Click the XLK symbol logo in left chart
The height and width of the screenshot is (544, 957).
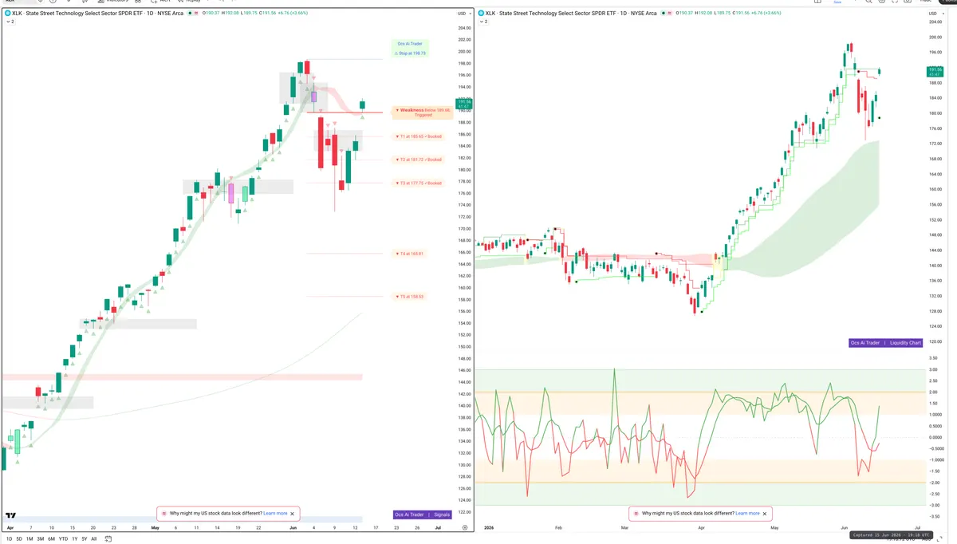point(8,14)
